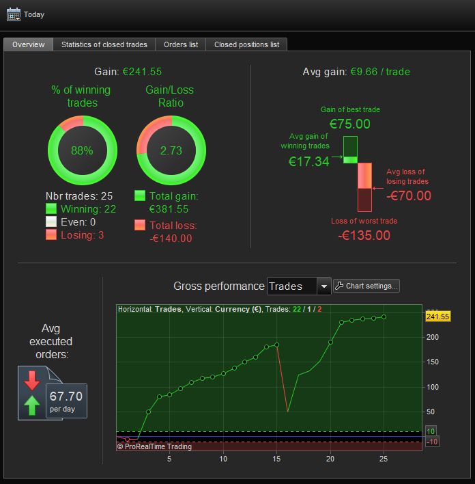The height and width of the screenshot is (484, 475).
Task: Click the 88% winning trades donut chart
Action: pos(83,150)
